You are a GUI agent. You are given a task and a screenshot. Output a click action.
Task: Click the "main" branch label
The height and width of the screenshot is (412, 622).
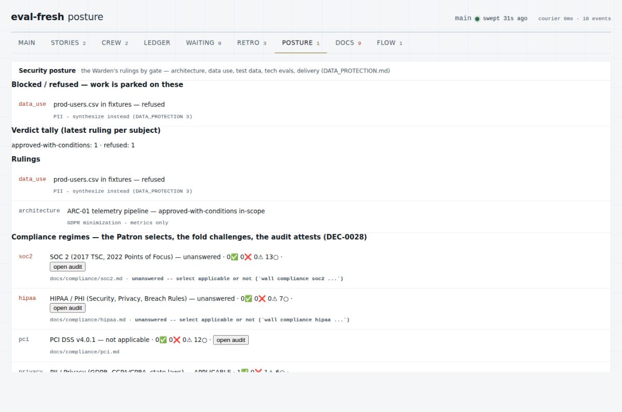[463, 18]
